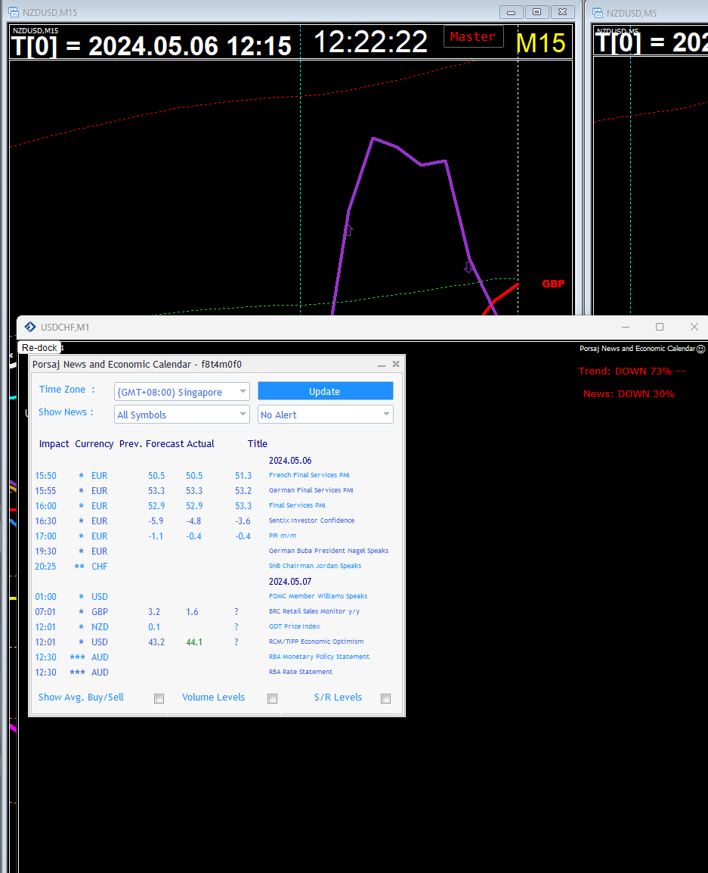Maximize the USDCHF,M1 window
708x873 pixels.
pyautogui.click(x=660, y=327)
